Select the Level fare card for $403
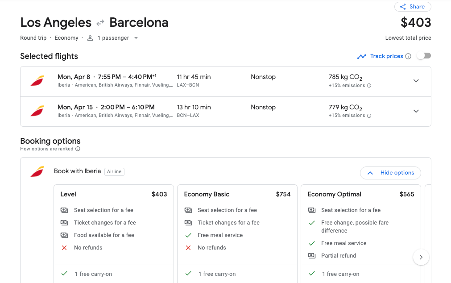The image size is (451, 283). 113,194
